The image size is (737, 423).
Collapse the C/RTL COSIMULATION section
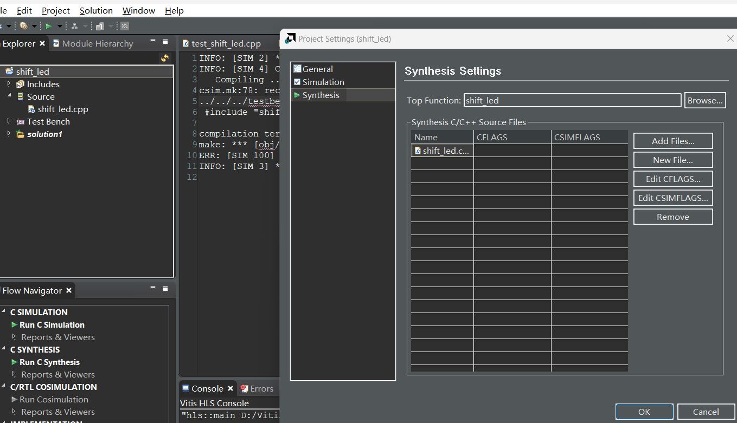point(4,387)
